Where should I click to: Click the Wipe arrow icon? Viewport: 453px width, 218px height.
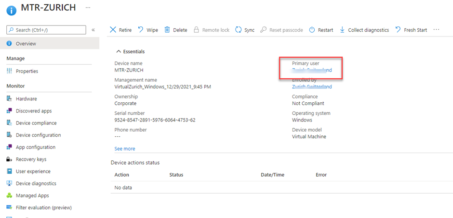[141, 30]
